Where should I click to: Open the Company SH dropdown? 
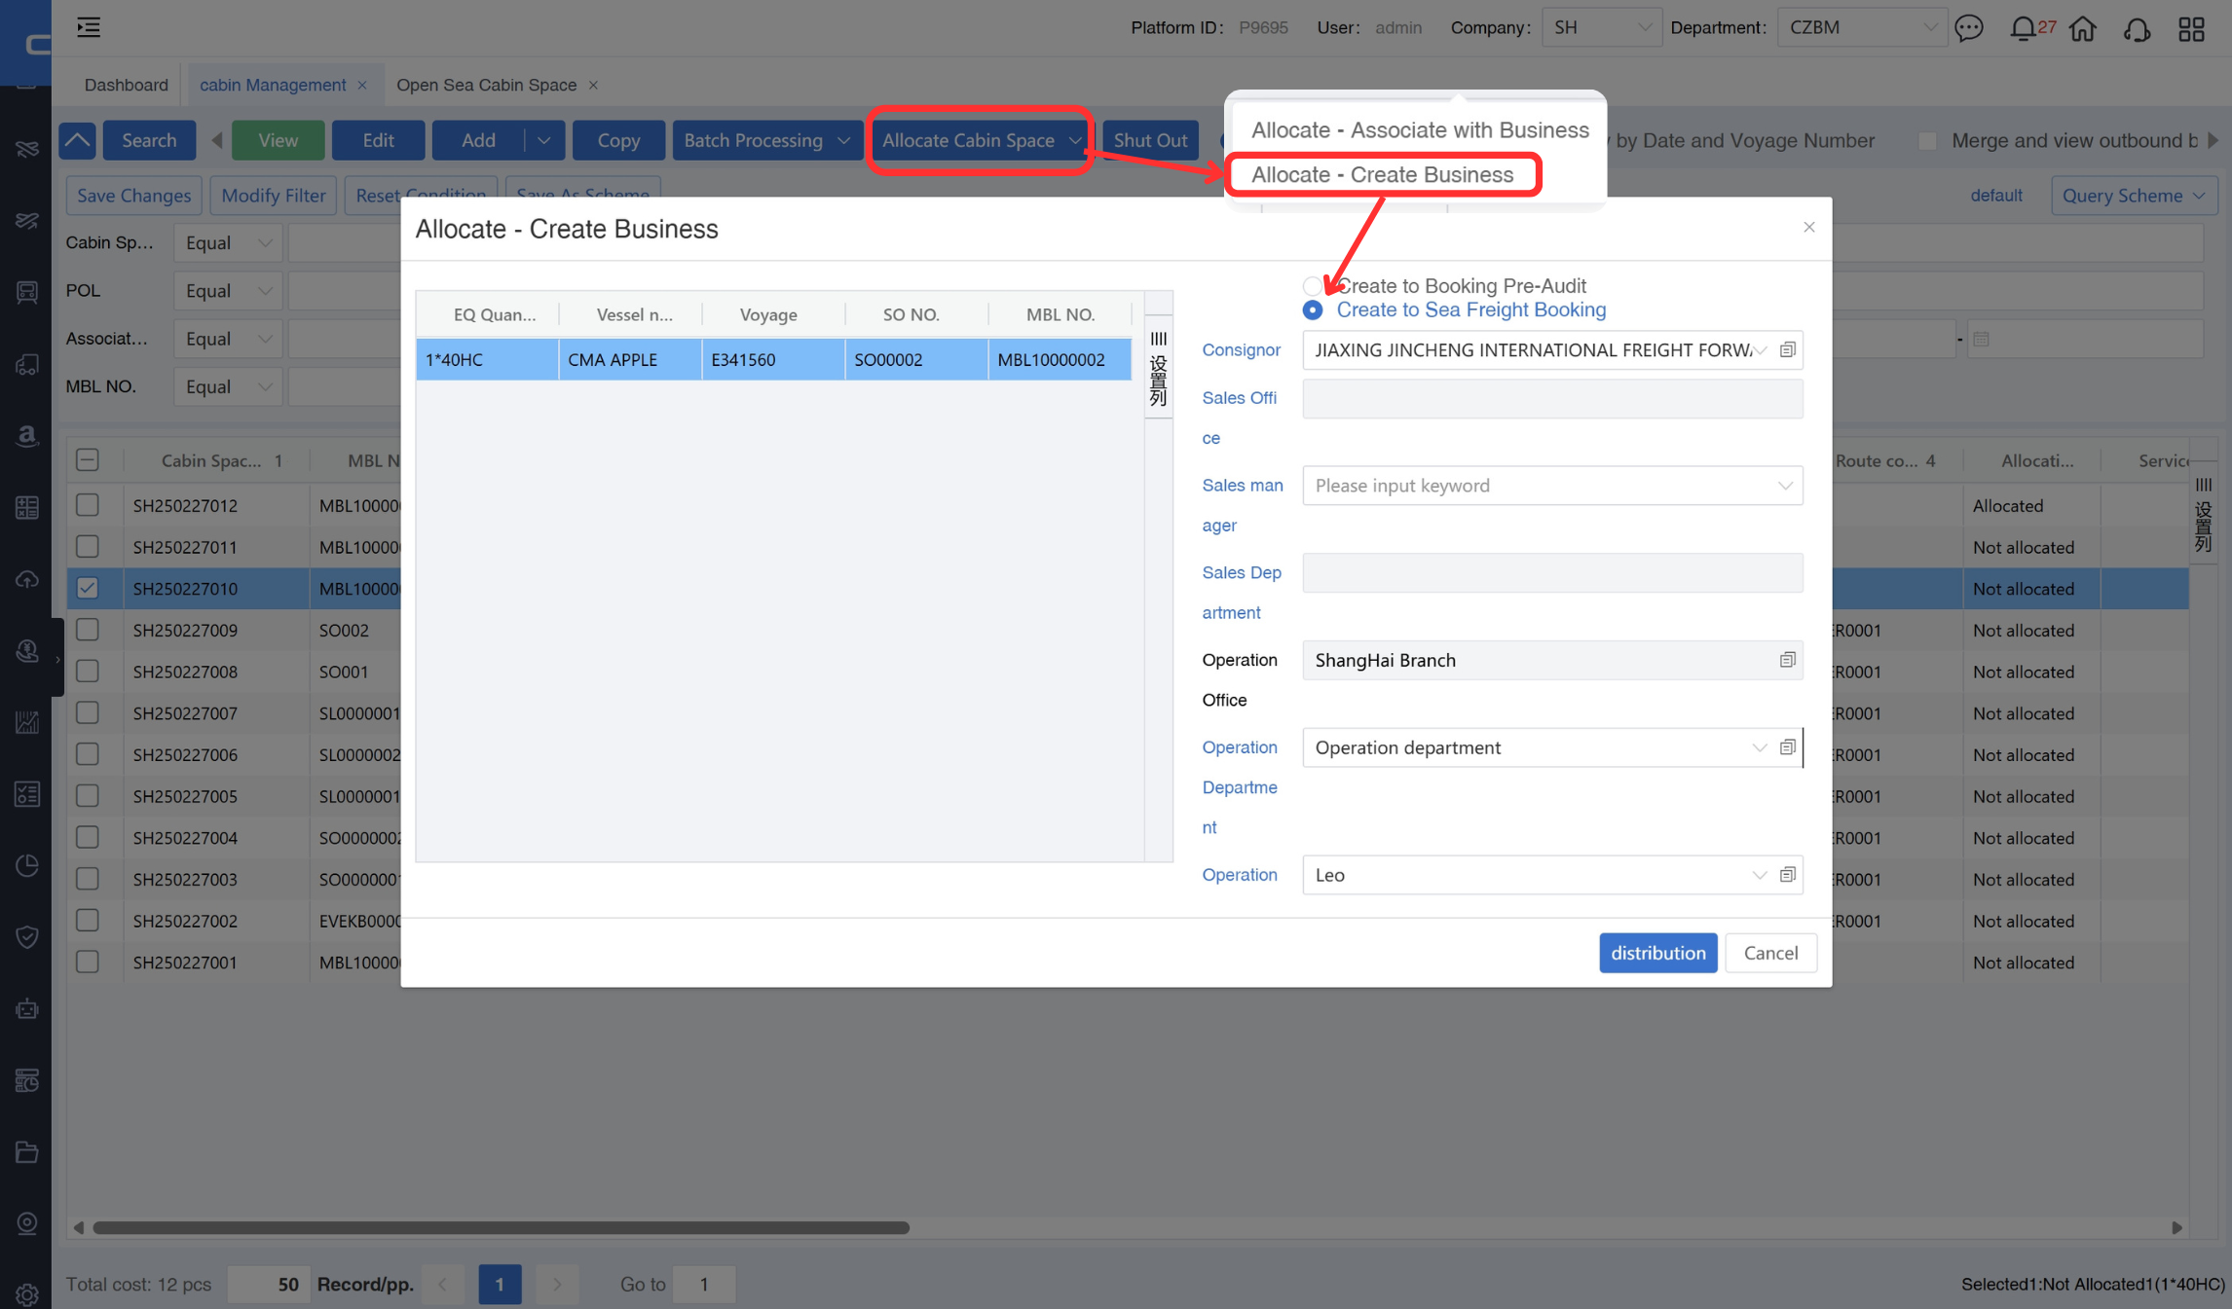(1602, 27)
